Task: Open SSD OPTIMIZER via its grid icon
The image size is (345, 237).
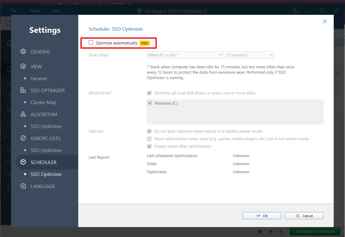Action: (23, 90)
